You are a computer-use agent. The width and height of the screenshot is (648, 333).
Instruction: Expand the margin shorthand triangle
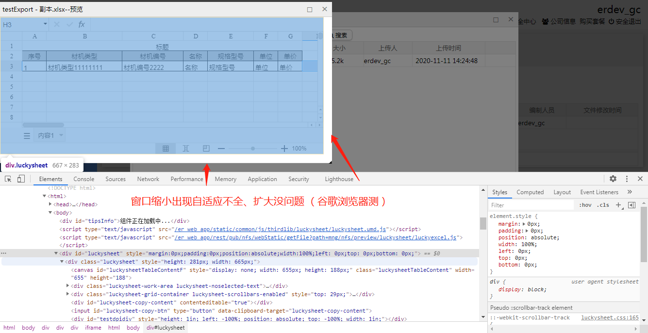click(524, 224)
